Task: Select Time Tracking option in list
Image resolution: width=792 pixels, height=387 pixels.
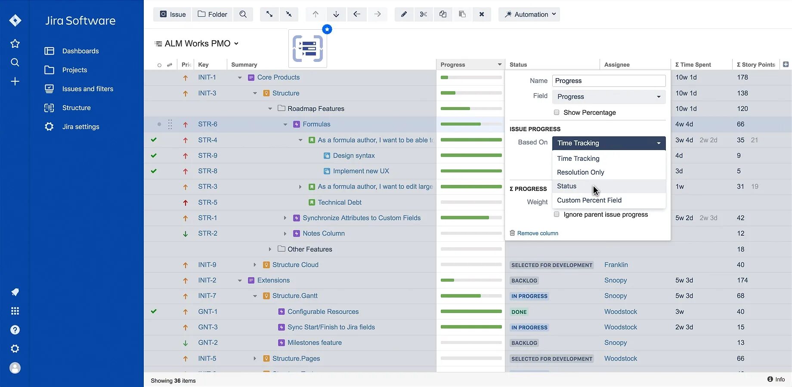Action: 609,158
